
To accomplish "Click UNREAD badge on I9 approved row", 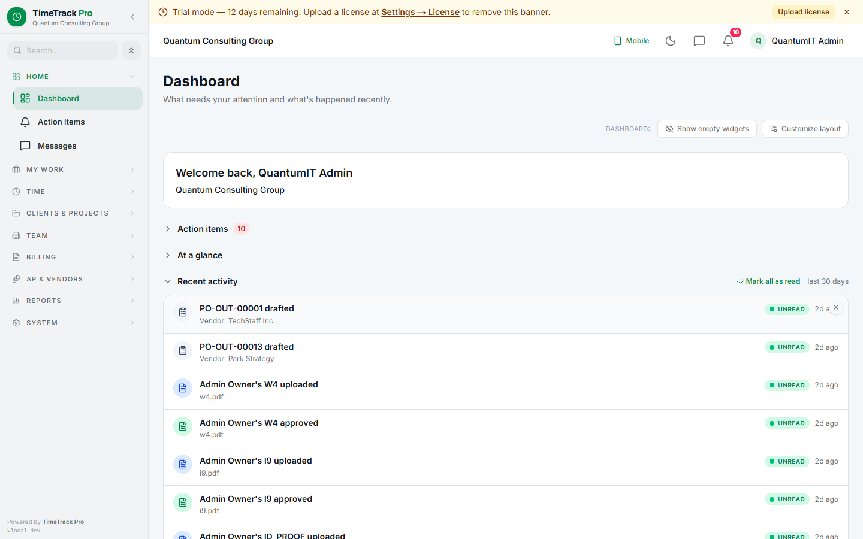I will tap(787, 499).
